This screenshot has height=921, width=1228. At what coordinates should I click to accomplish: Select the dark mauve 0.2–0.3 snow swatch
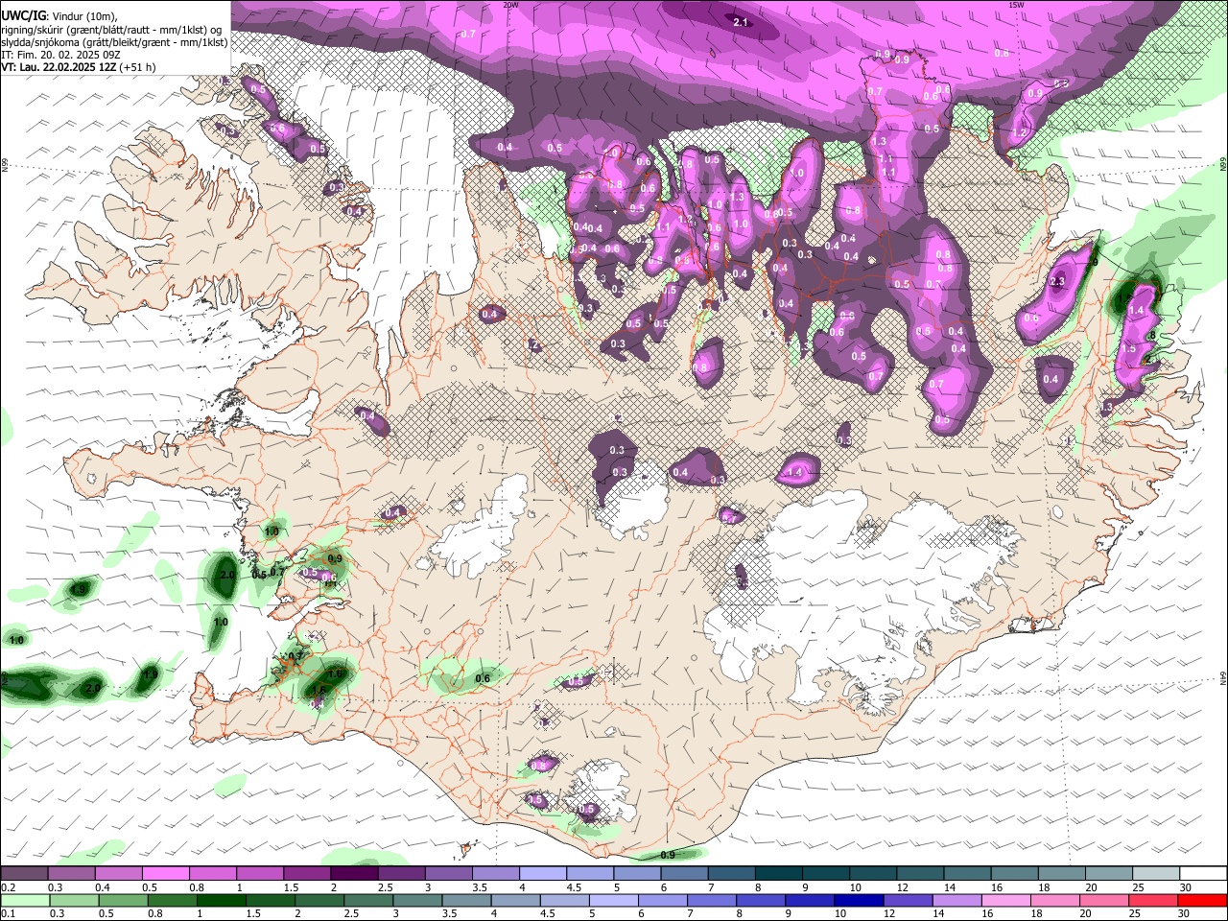pos(24,874)
